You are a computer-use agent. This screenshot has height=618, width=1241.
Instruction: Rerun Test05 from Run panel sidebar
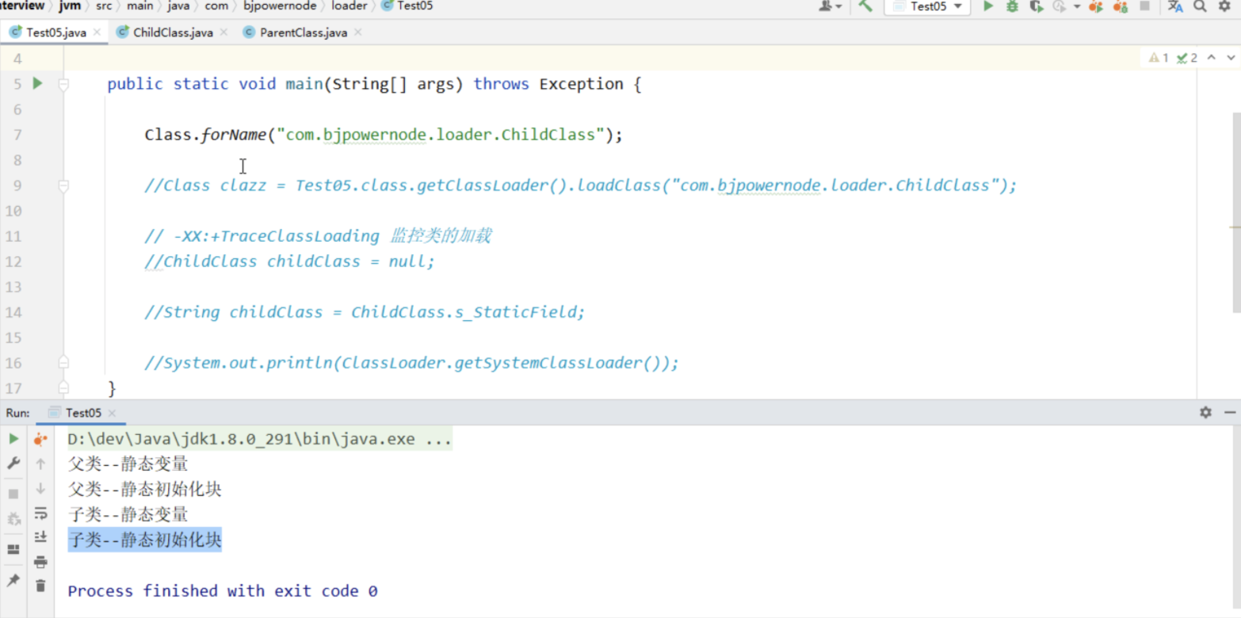[x=13, y=439]
